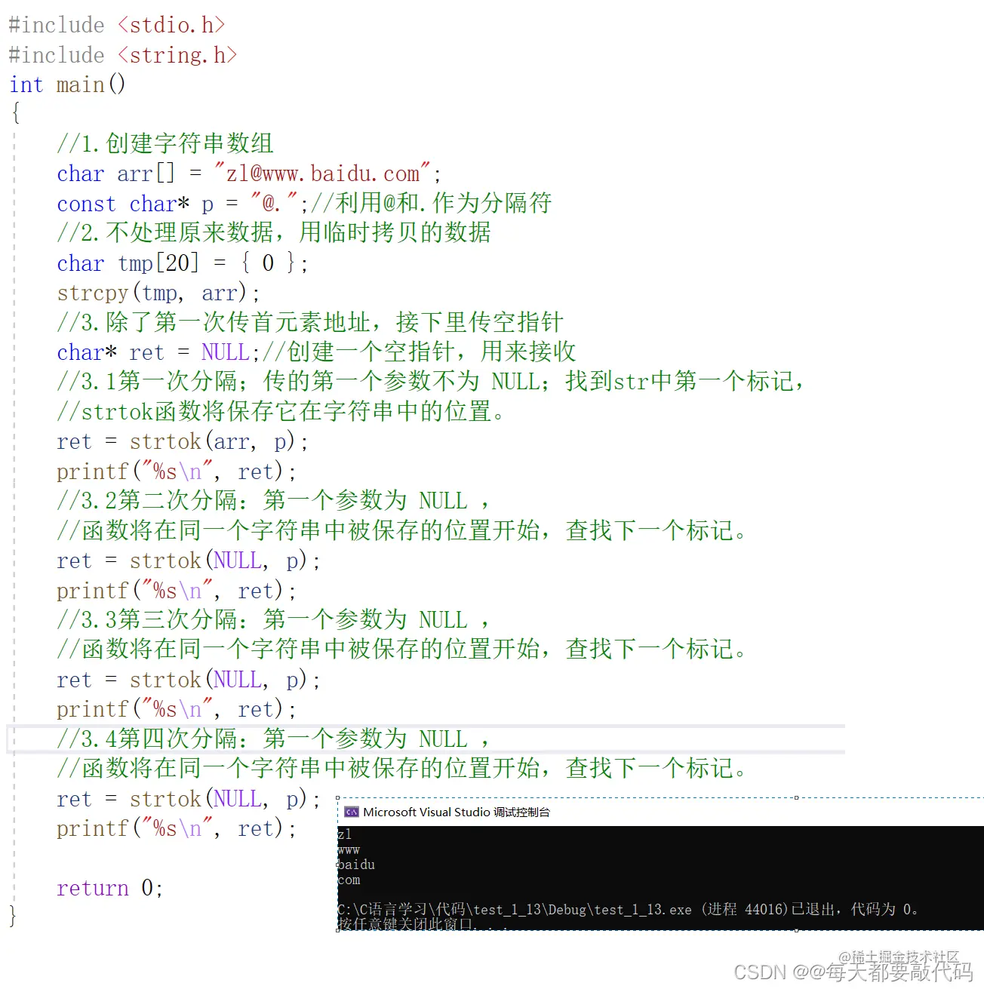Select the return 0 statement
Screen dimensions: 984x989
coord(108,888)
